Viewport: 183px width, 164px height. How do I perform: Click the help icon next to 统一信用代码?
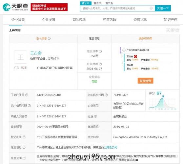(30, 106)
